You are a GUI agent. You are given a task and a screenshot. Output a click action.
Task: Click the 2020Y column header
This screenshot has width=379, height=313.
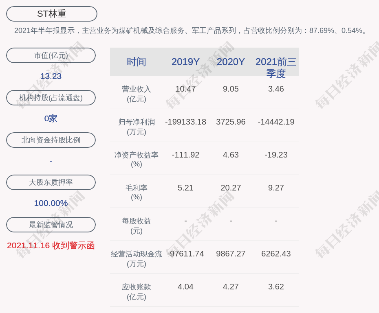[x=231, y=62]
